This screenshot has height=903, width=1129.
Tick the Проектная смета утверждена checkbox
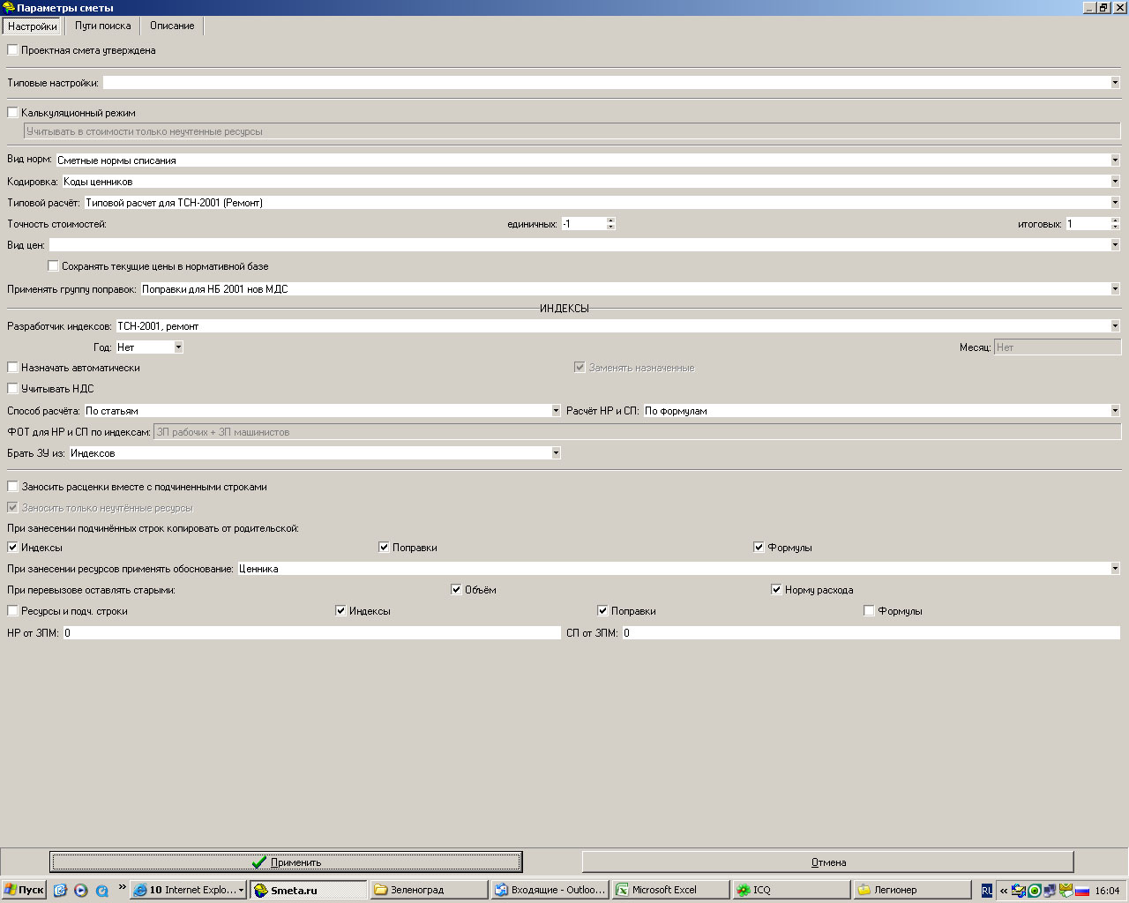[x=12, y=50]
